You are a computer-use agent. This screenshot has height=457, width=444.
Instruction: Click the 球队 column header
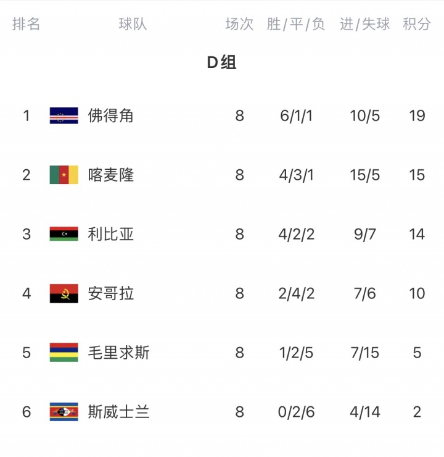pos(133,24)
